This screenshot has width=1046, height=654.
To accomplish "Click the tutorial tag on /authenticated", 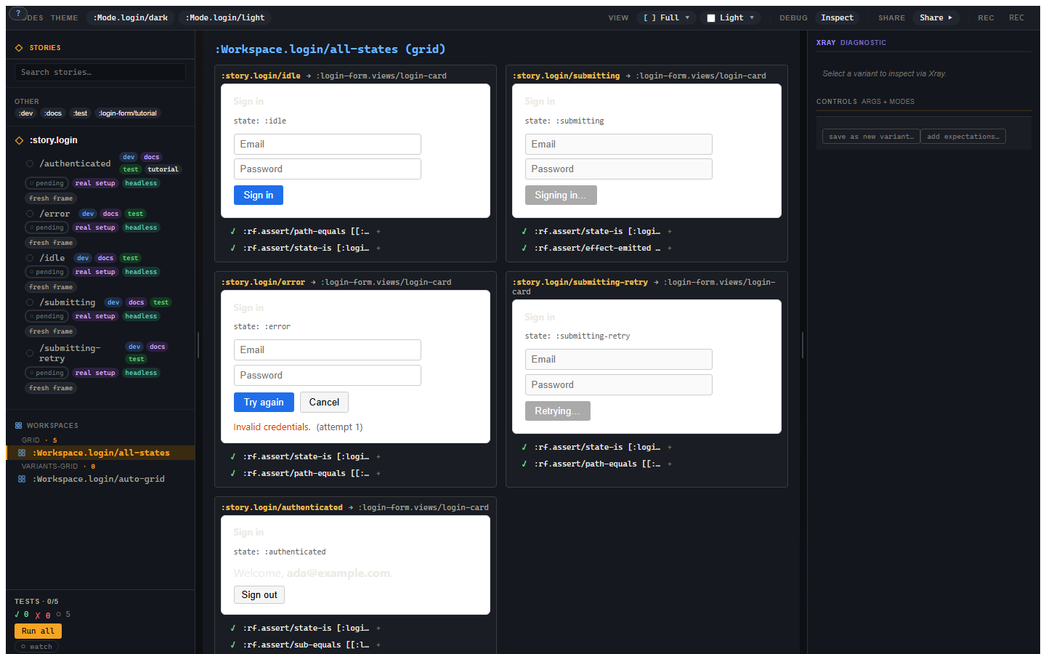I will pos(163,169).
